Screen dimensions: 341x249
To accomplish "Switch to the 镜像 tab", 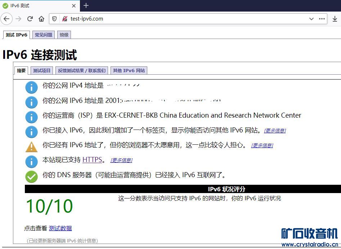I will tap(64, 35).
